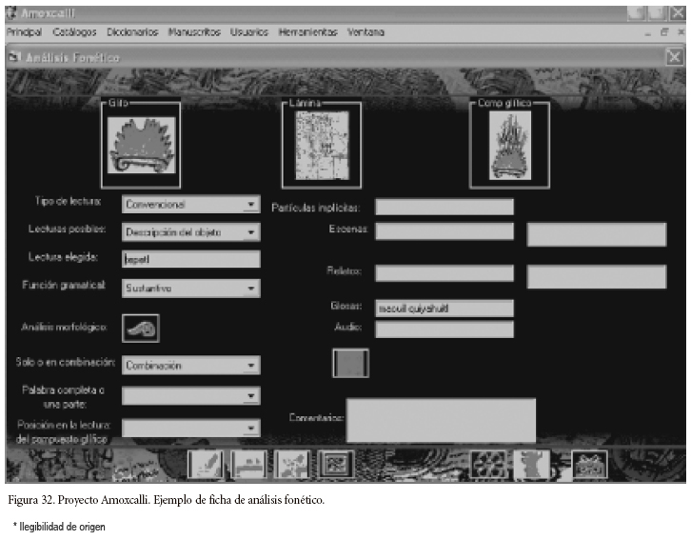Click the square button below Audio field

pyautogui.click(x=350, y=363)
